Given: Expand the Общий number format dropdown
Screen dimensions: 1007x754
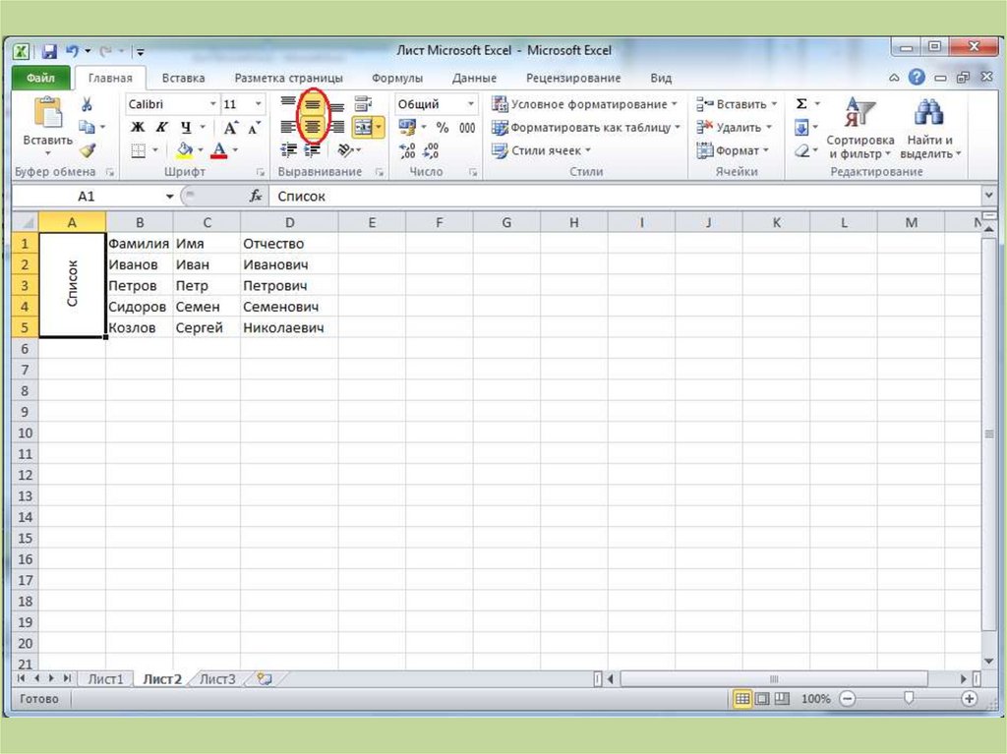Looking at the screenshot, I should pos(471,104).
